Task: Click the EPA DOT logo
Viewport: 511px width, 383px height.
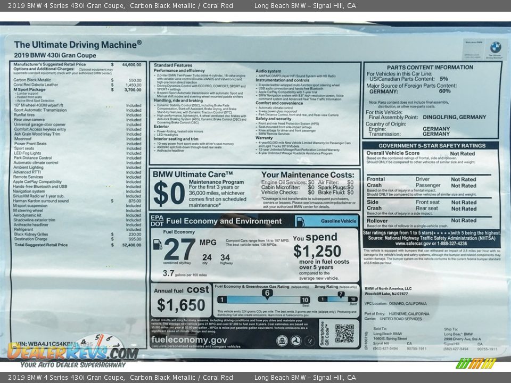Action: pyautogui.click(x=157, y=221)
